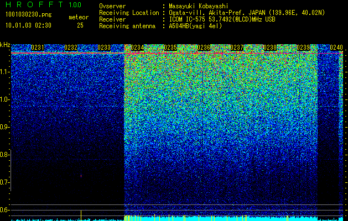Click the Receiving antenna label

[127, 26]
